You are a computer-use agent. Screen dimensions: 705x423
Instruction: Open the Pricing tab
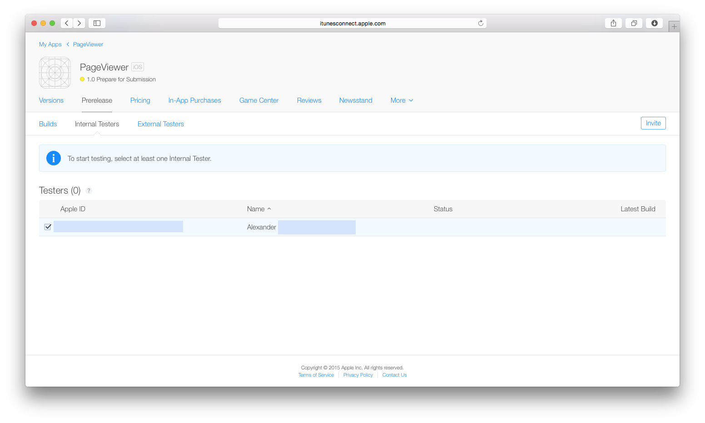point(140,100)
